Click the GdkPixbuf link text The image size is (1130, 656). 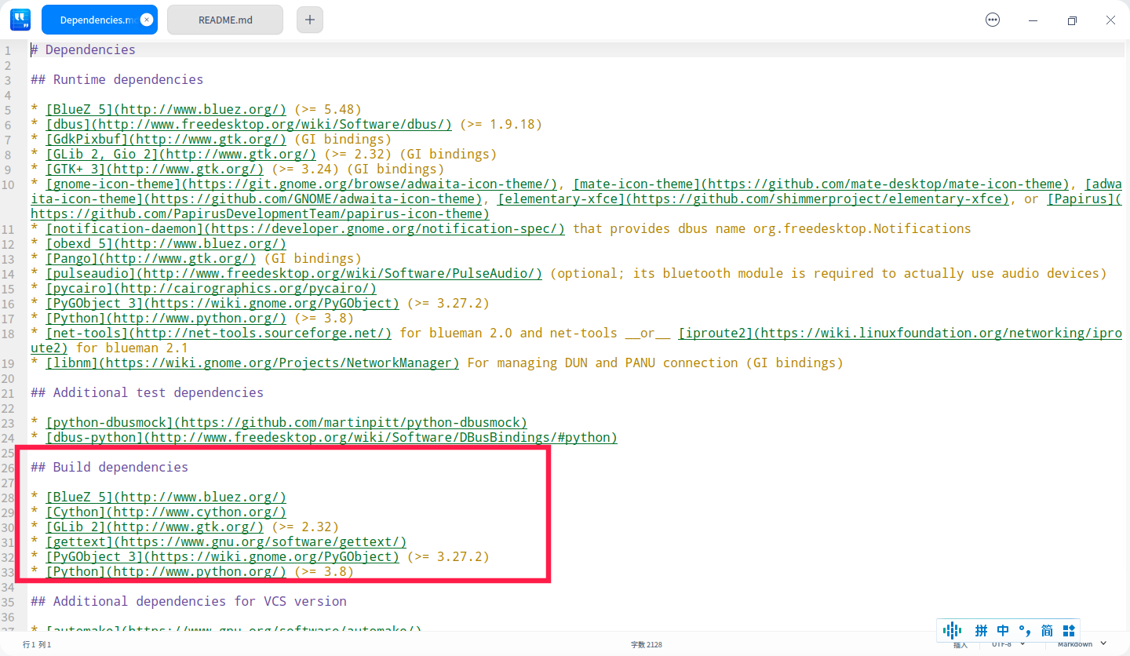click(166, 139)
